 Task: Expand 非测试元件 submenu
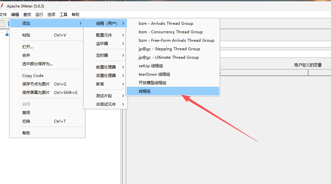point(105,104)
